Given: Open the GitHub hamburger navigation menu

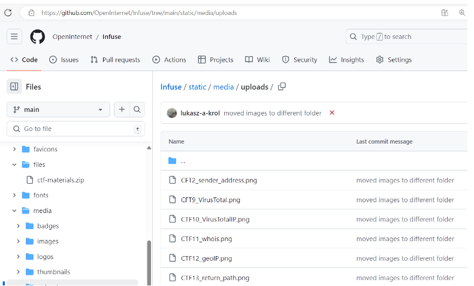Looking at the screenshot, I should (x=14, y=36).
